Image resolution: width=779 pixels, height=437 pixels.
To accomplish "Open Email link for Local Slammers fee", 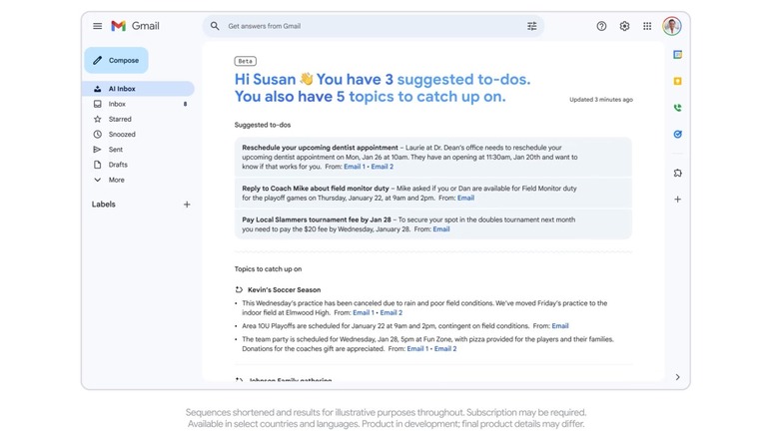I will [x=441, y=228].
